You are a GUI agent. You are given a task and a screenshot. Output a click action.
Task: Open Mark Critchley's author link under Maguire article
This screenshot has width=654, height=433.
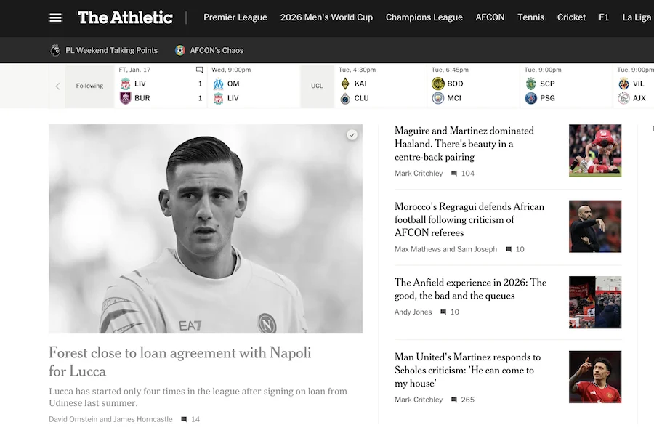click(419, 174)
